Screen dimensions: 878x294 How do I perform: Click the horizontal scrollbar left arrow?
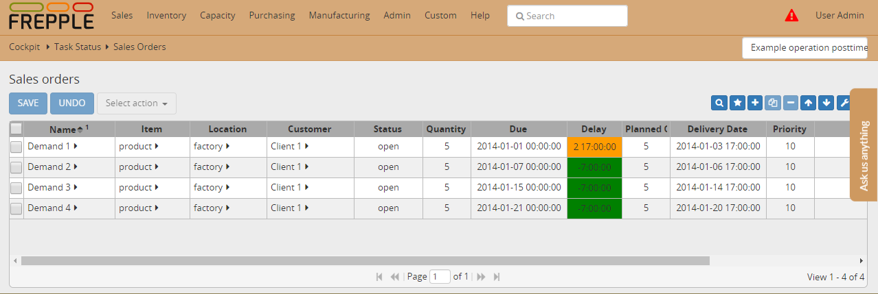coord(15,260)
